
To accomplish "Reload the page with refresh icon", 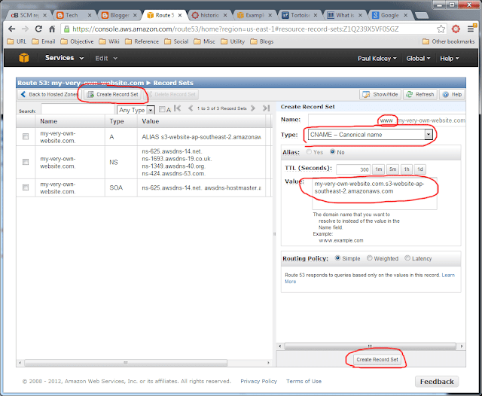I will point(38,29).
